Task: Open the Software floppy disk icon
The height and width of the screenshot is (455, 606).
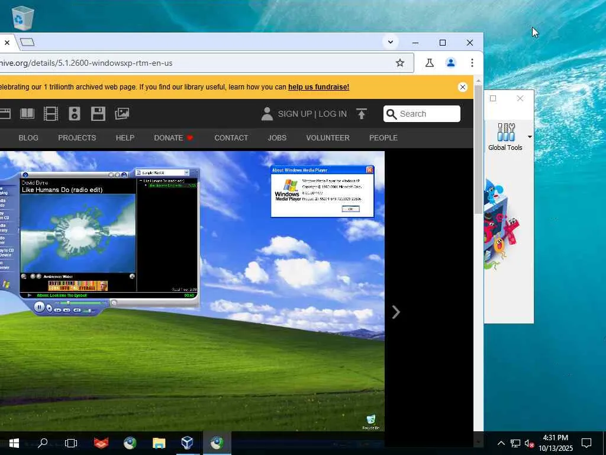Action: (x=98, y=114)
